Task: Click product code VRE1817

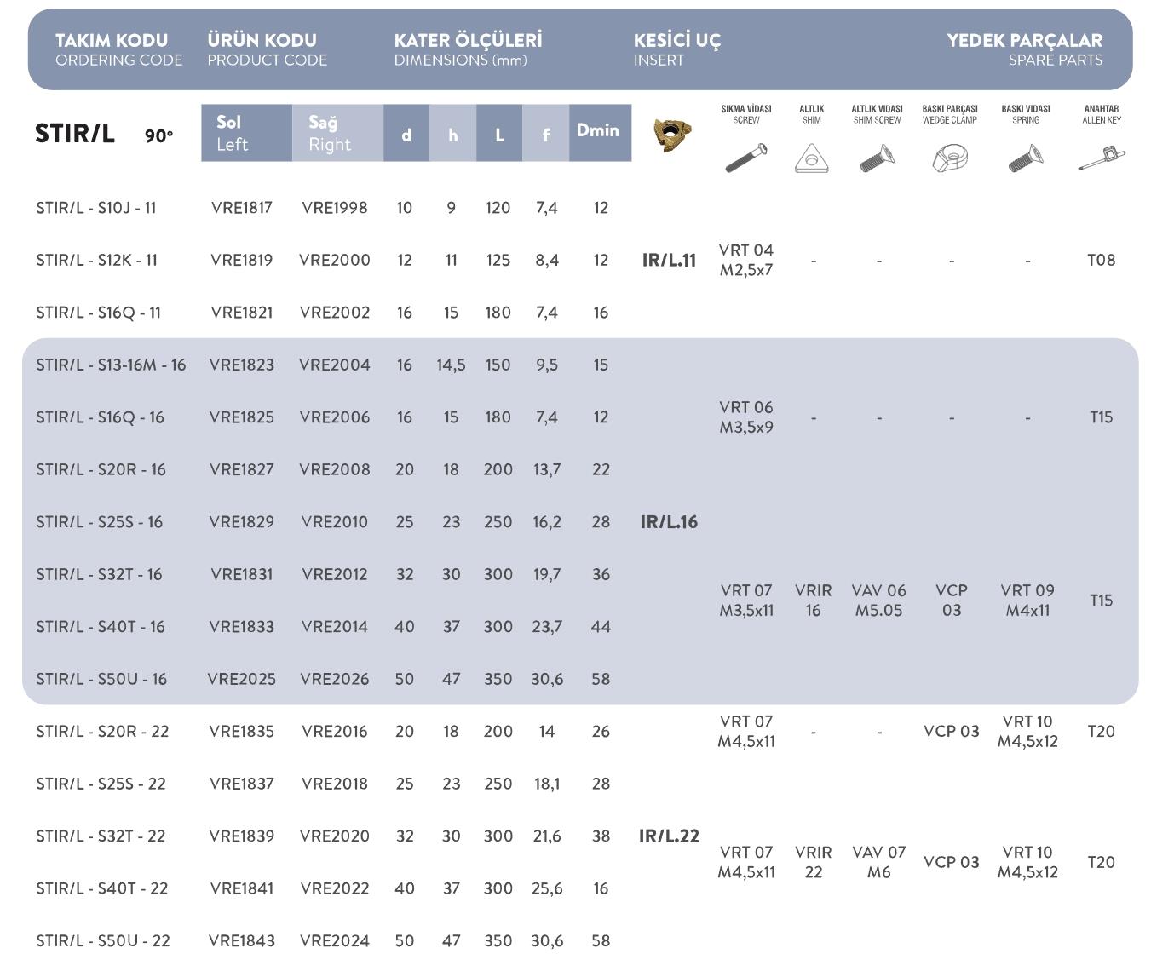Action: [242, 208]
